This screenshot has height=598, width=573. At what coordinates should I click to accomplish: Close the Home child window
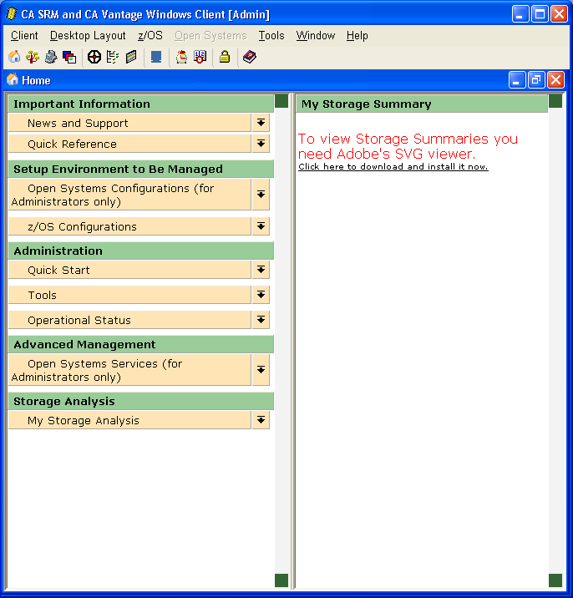555,80
